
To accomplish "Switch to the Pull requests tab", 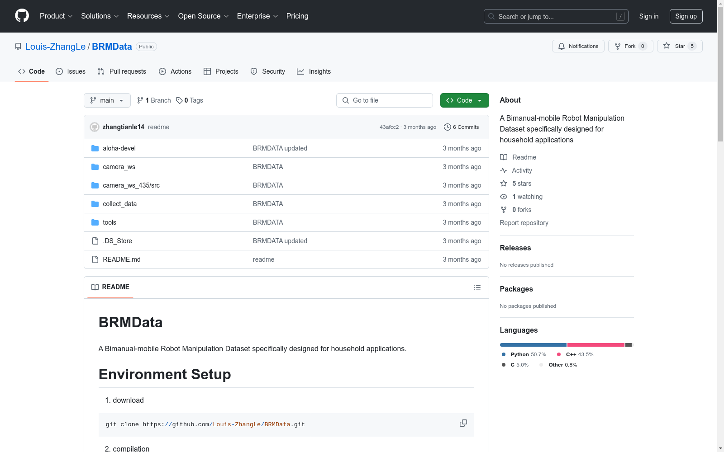I will tap(122, 71).
